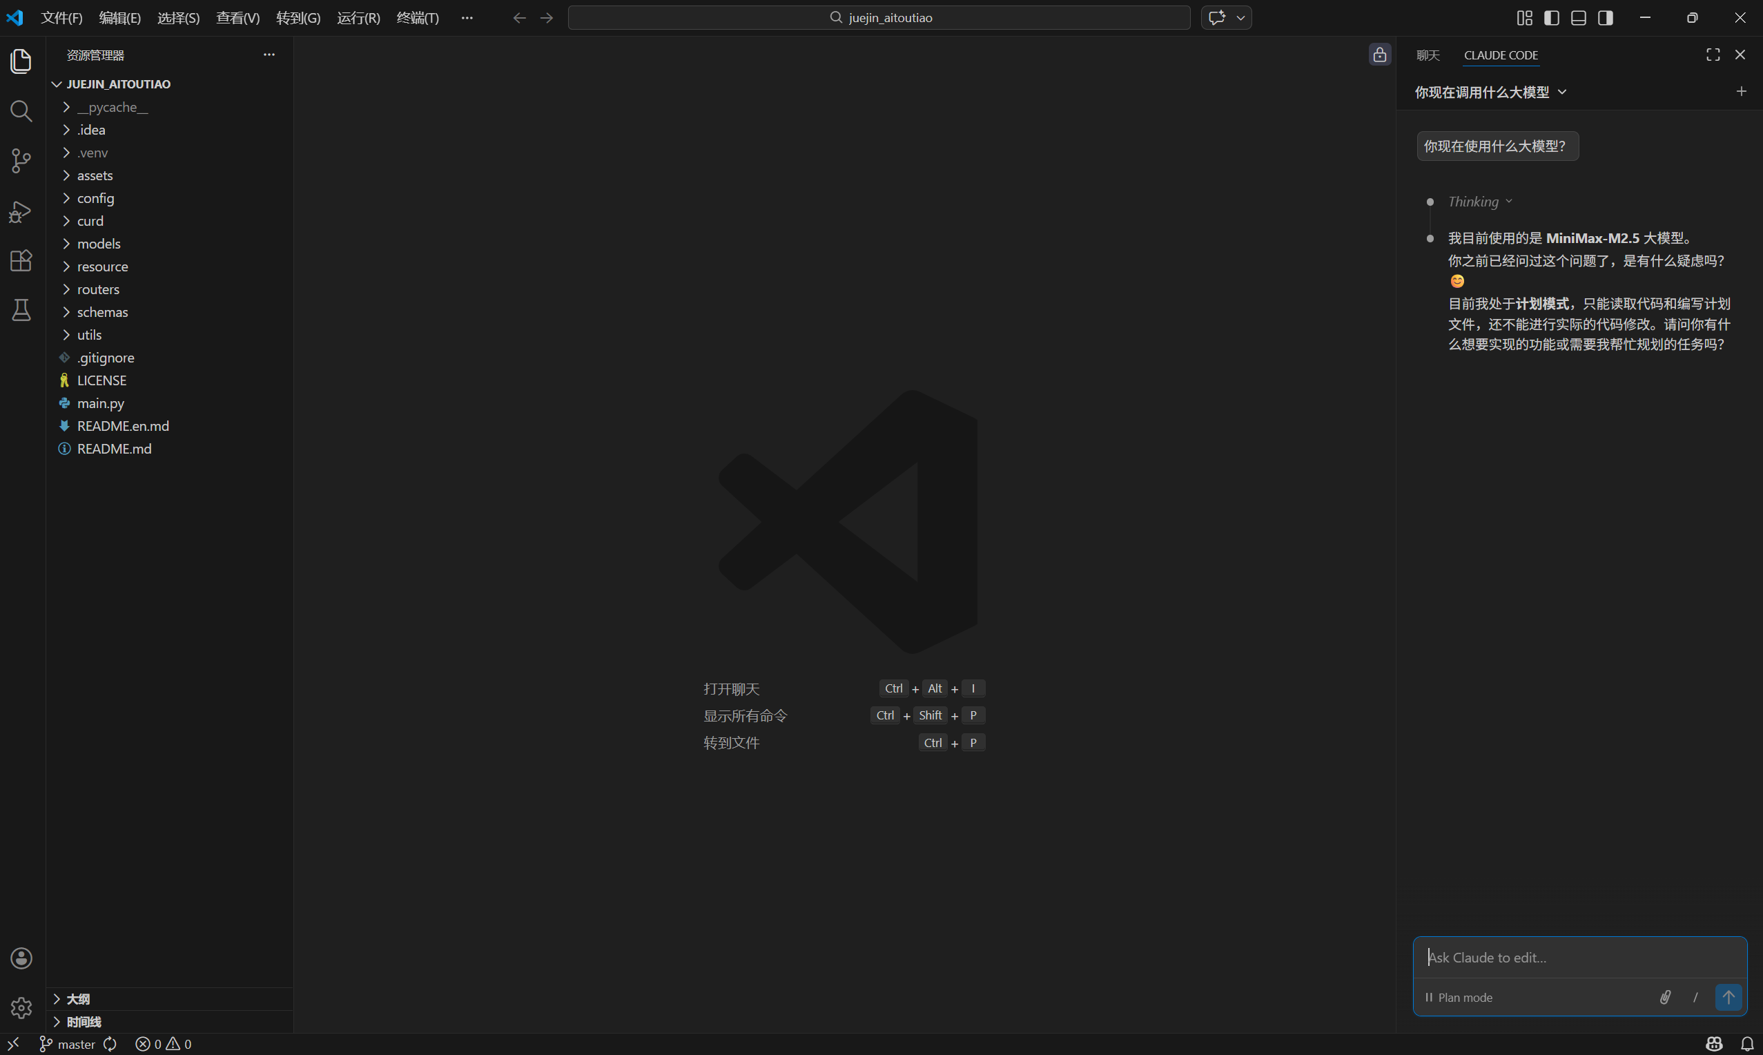Click the lock icon beside the chat panel

coord(1380,55)
